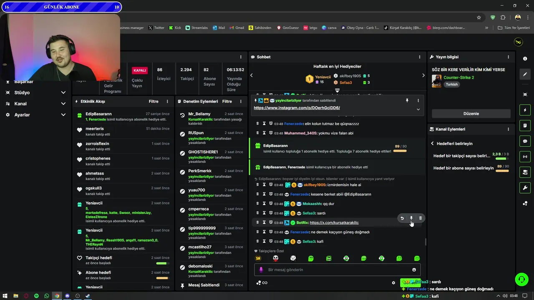
Task: Open Yayın bilgisi panel three-dot menu
Action: tap(508, 57)
